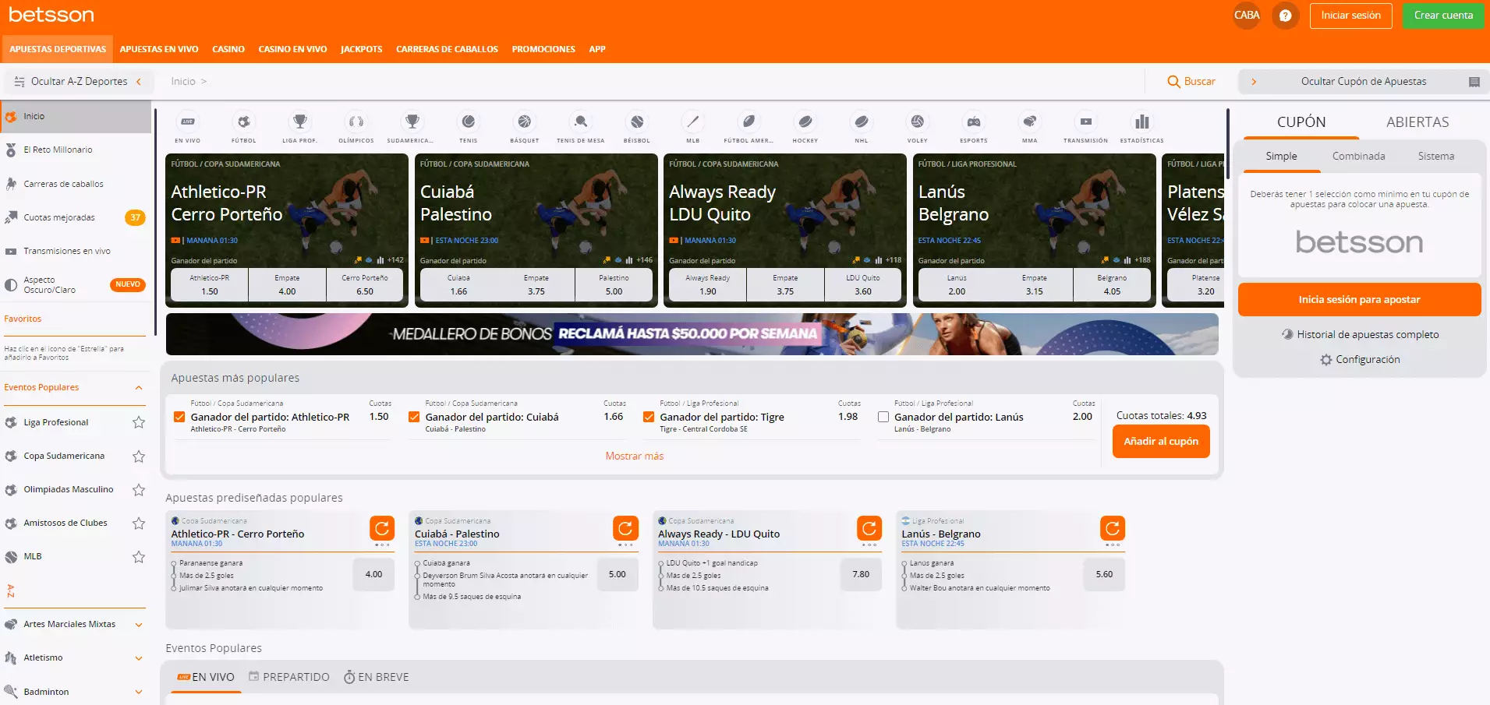Click the Crear cuenta button

pos(1443,16)
